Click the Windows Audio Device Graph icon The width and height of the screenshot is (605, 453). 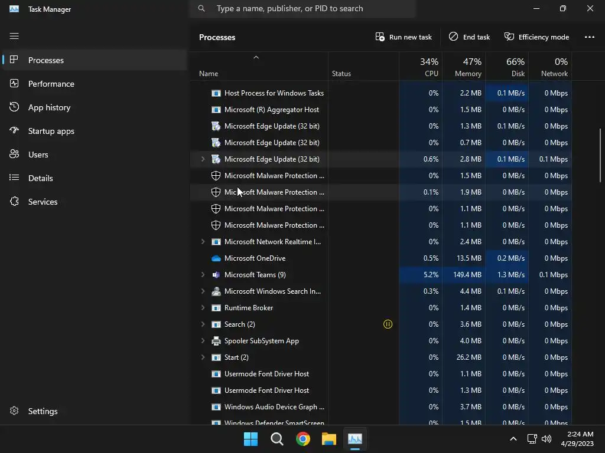216,407
